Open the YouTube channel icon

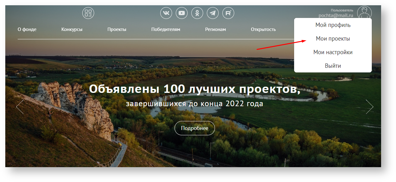pyautogui.click(x=182, y=13)
